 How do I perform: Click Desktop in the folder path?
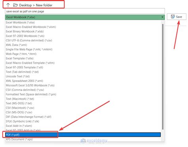coord(25,5)
